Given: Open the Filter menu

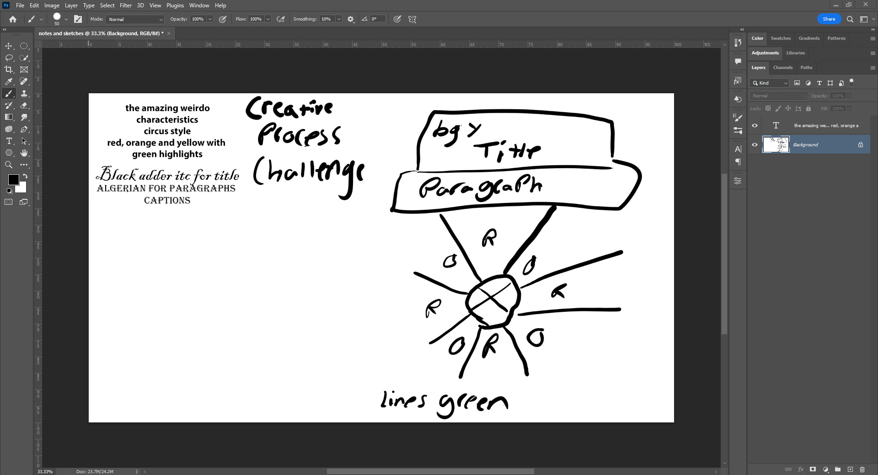Looking at the screenshot, I should 126,5.
